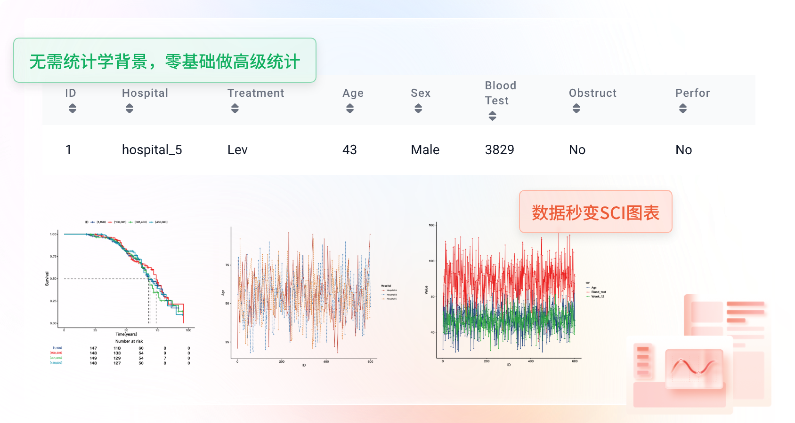Select the hospital_5 cell in the table
Image resolution: width=795 pixels, height=423 pixels.
152,150
